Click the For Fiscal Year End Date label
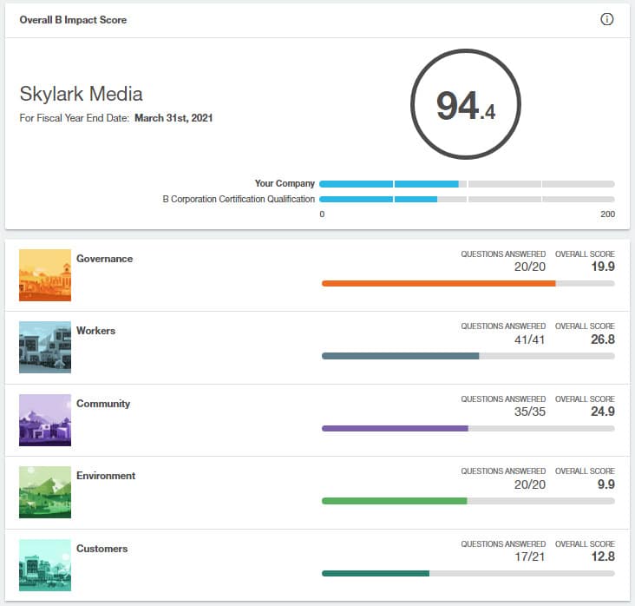 [x=74, y=118]
